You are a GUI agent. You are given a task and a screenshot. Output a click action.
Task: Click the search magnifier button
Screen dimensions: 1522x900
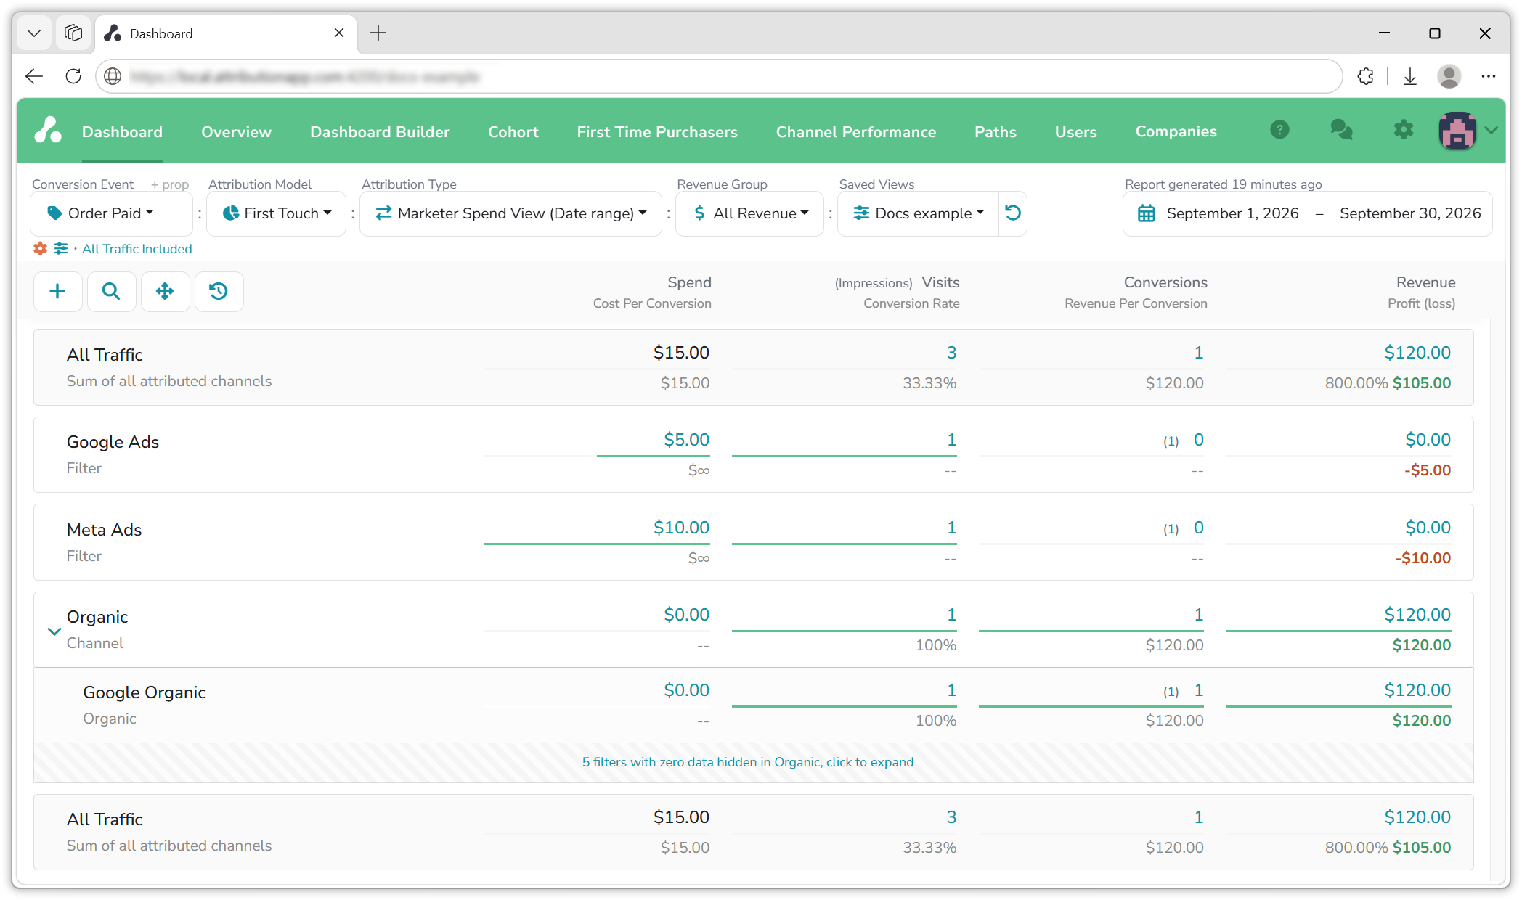(111, 291)
